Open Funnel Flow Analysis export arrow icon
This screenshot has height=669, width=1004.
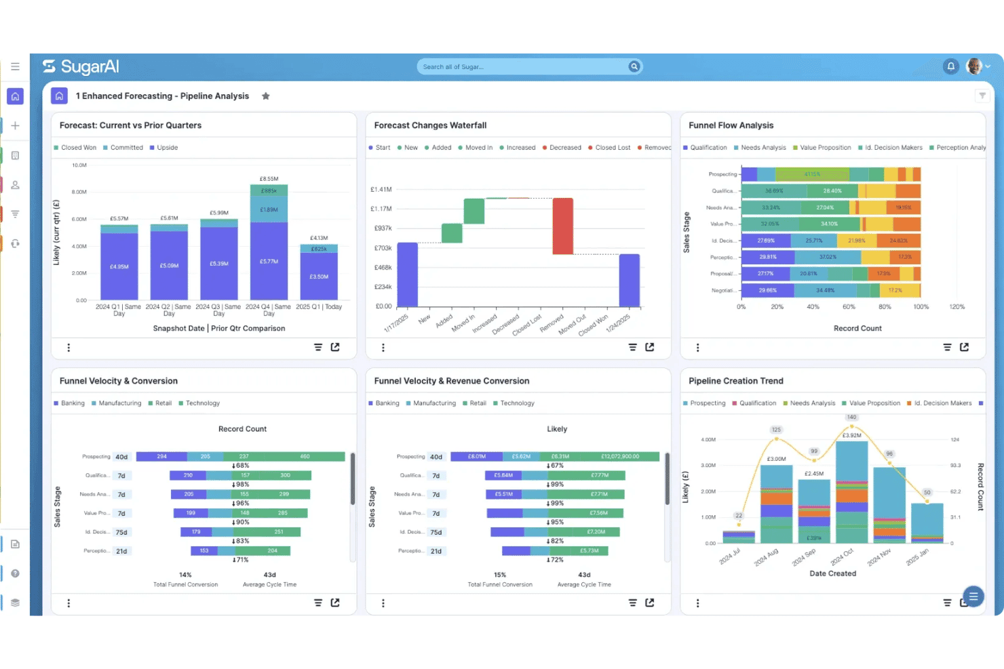coord(964,347)
